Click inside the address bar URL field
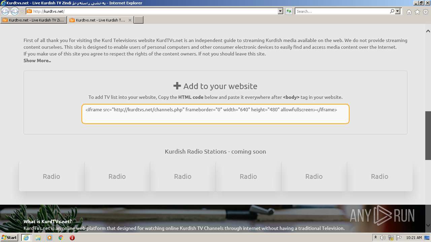The image size is (431, 242). coord(155,11)
